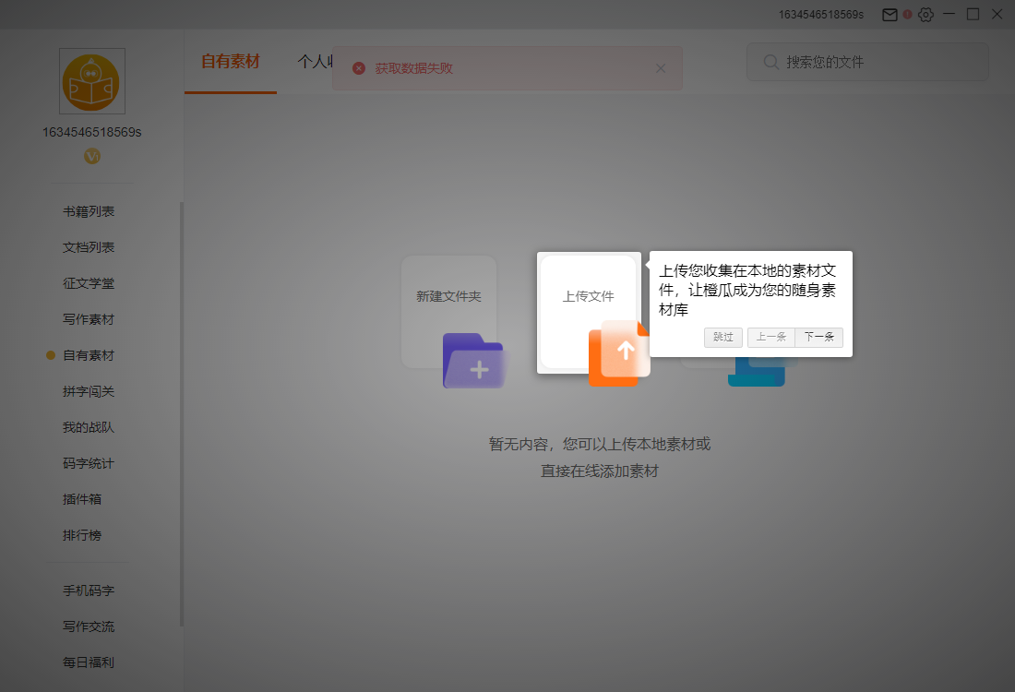Click 下一条 to view next tip
This screenshot has height=692, width=1015.
(819, 337)
